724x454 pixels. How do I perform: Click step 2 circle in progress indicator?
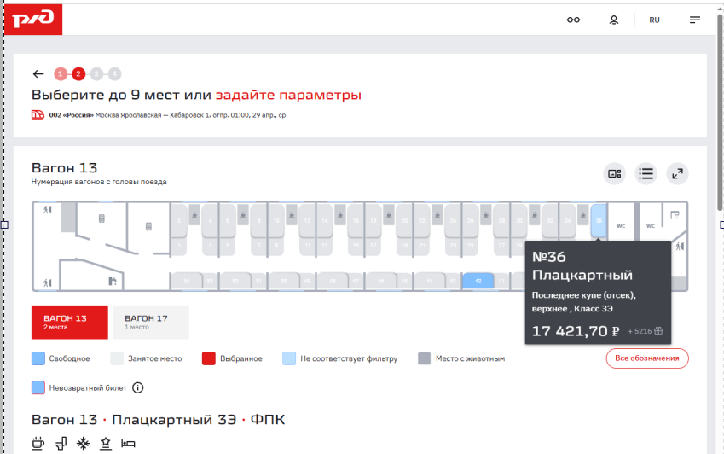pyautogui.click(x=78, y=74)
